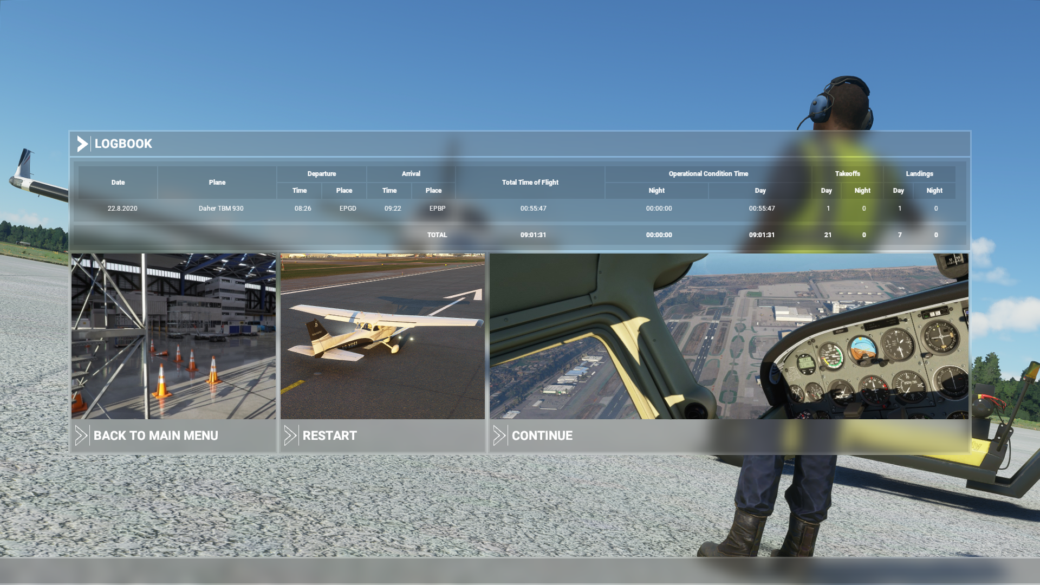Screen dimensions: 1040x585
Task: Click the Date column header
Action: (118, 183)
